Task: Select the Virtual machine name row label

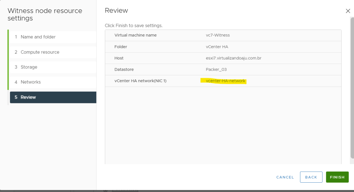Action: tap(135, 35)
